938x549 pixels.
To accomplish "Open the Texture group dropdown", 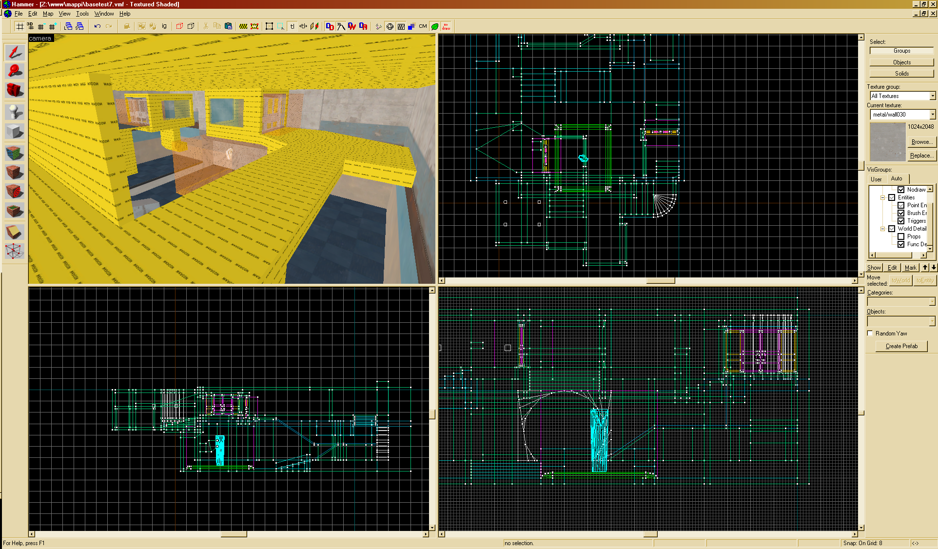I will point(932,96).
